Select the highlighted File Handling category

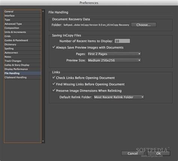click(23, 73)
